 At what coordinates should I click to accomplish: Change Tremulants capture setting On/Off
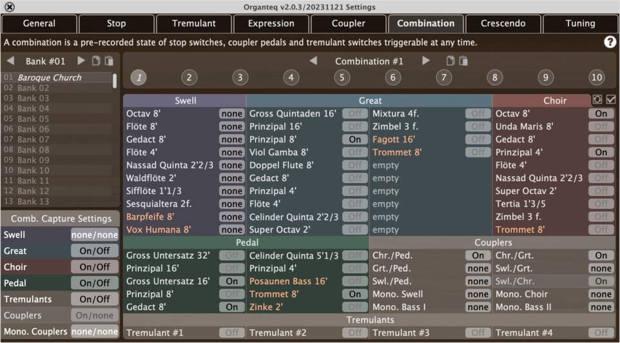click(95, 299)
